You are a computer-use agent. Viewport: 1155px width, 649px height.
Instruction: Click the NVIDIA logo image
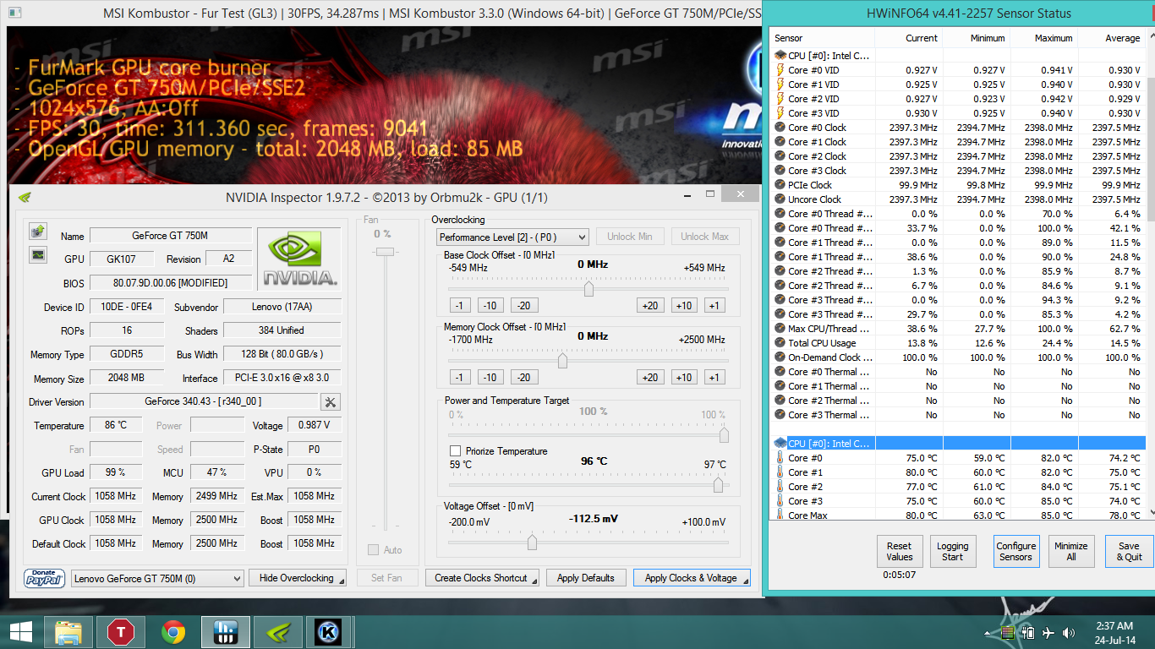299,259
